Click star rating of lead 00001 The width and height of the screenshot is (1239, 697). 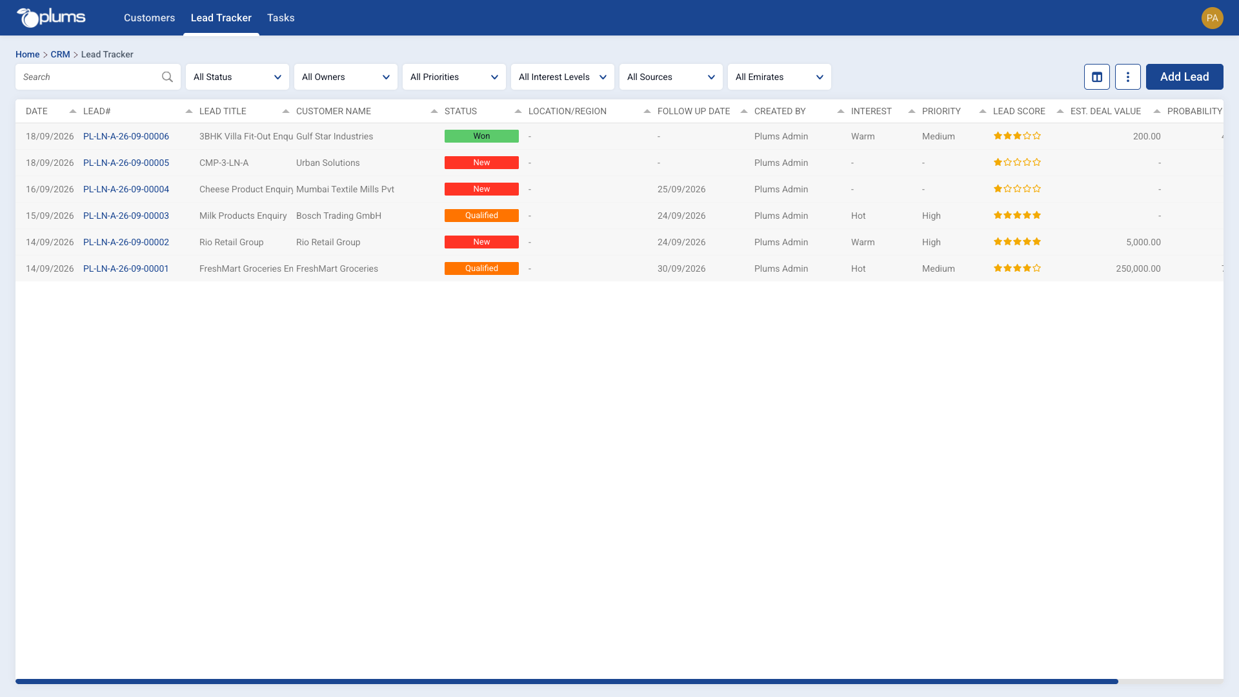click(x=1017, y=268)
